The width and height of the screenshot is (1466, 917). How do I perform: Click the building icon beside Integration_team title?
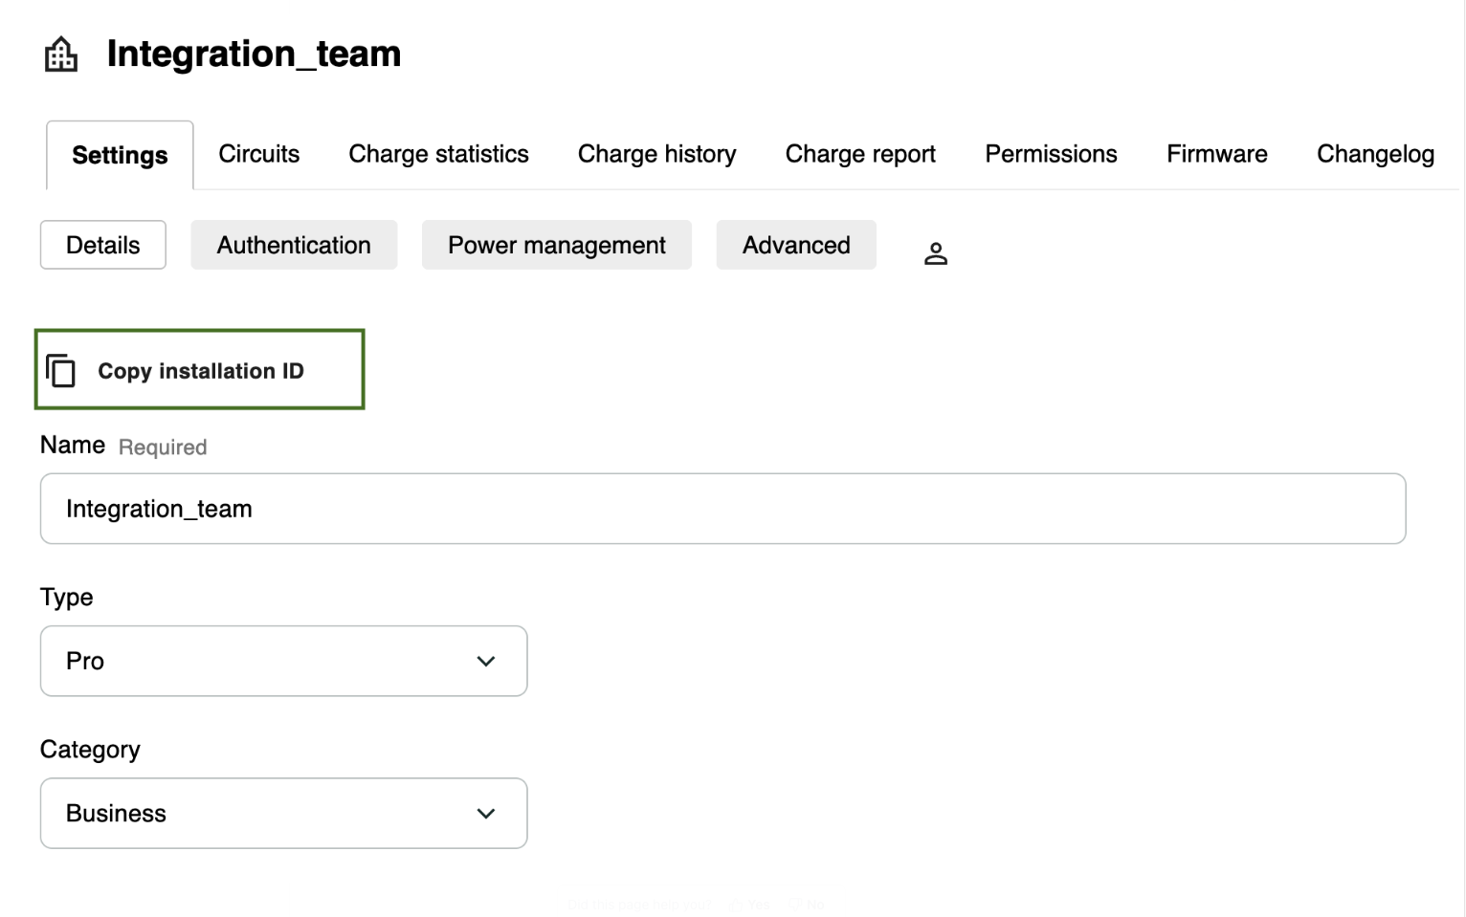[x=61, y=55]
